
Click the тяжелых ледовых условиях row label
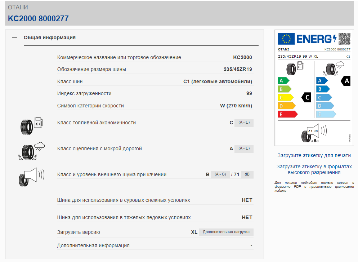(124, 217)
